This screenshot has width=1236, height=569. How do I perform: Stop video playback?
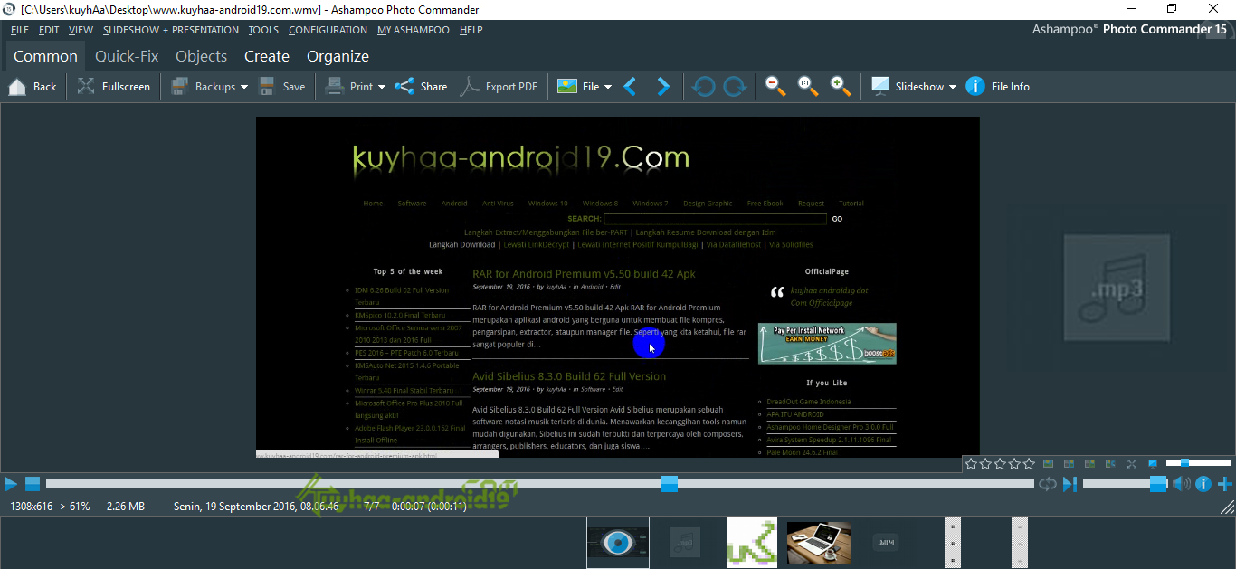(x=33, y=484)
